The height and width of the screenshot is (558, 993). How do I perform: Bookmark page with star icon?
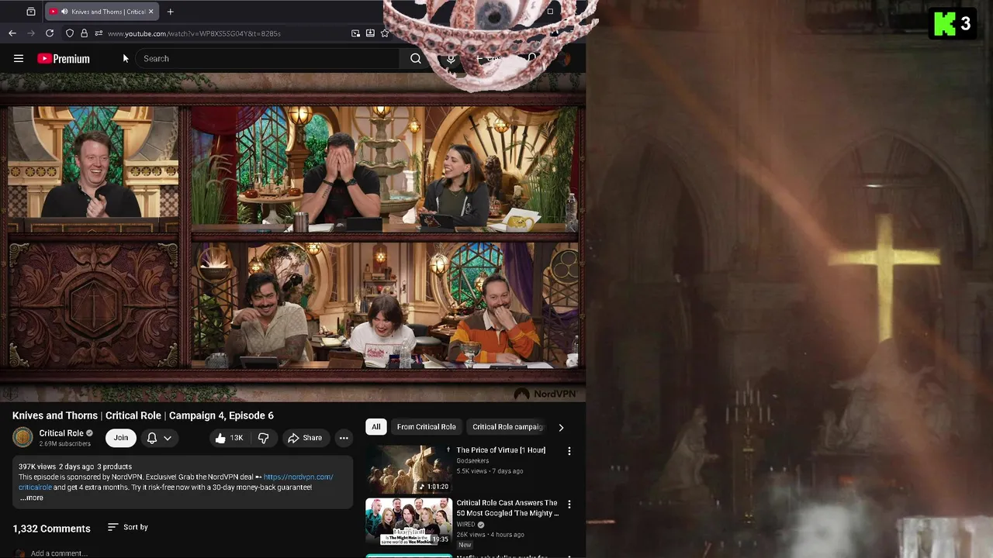[x=385, y=33]
